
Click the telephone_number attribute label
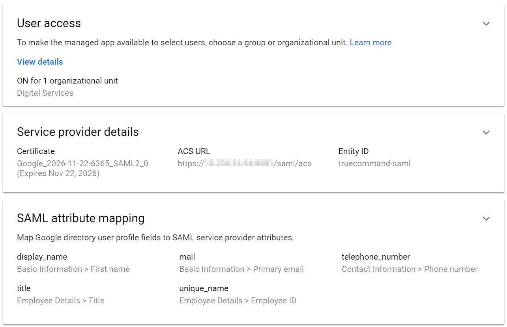point(376,257)
